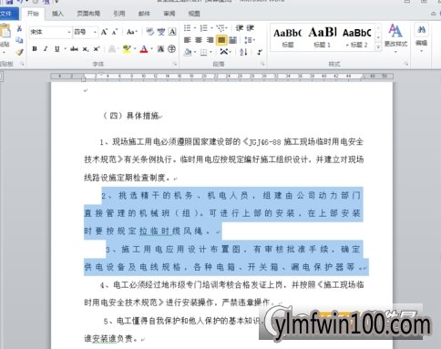Switch to the 引用 (References) tab
The image size is (441, 349).
pos(119,14)
